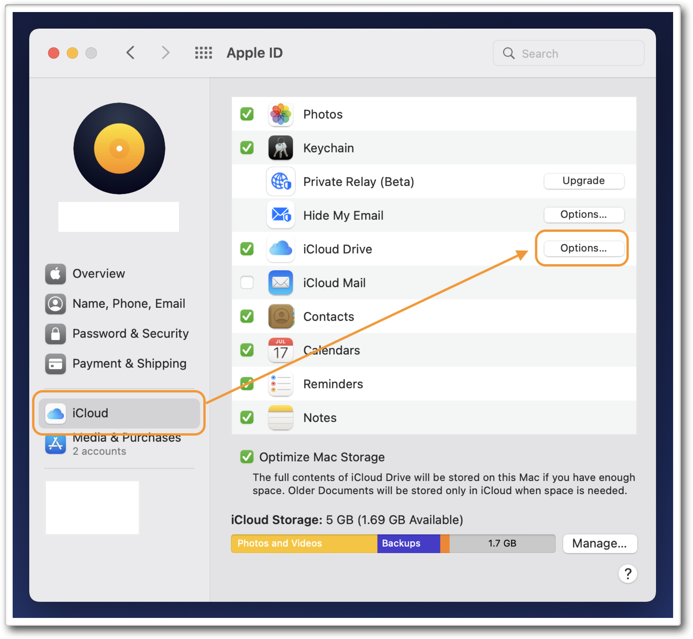Click the Keychain icon

pos(280,148)
